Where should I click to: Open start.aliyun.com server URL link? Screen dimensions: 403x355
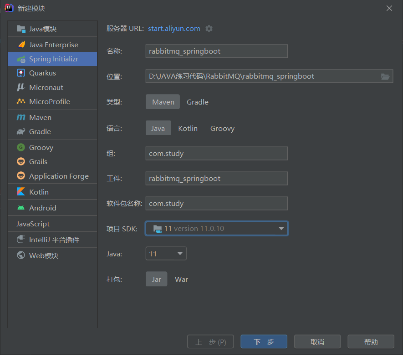(x=174, y=29)
